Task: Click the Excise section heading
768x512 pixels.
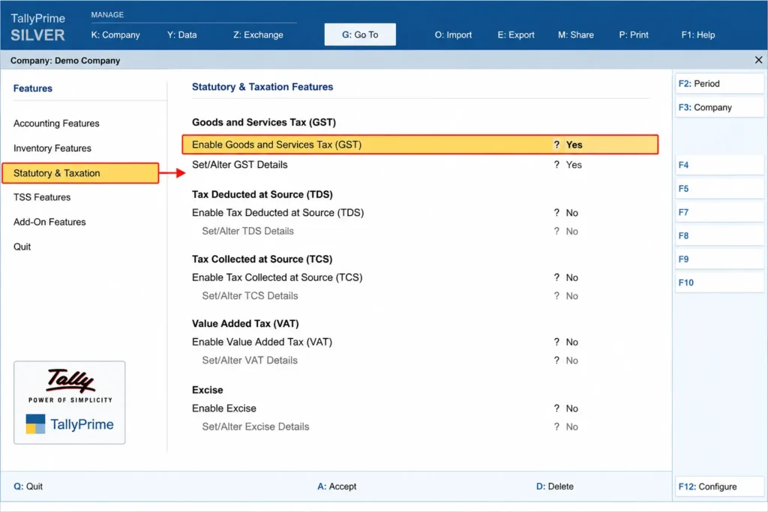Action: click(x=207, y=390)
